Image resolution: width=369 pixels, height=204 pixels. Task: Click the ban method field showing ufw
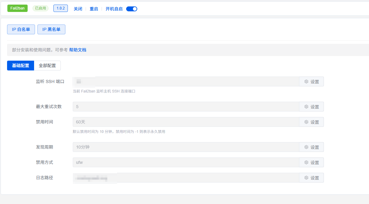(186, 162)
